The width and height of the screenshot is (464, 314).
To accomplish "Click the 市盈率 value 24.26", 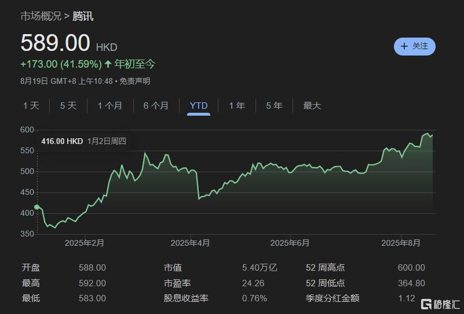I will click(253, 283).
